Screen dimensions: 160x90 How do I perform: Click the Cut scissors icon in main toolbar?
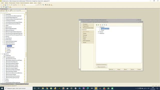pos(8,5)
